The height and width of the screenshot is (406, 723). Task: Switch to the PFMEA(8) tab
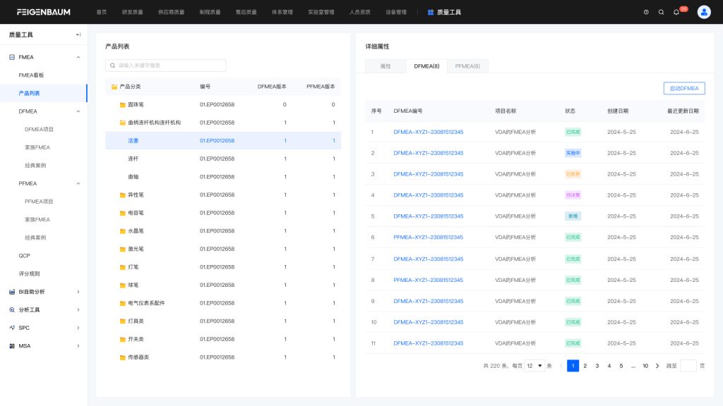(x=467, y=66)
